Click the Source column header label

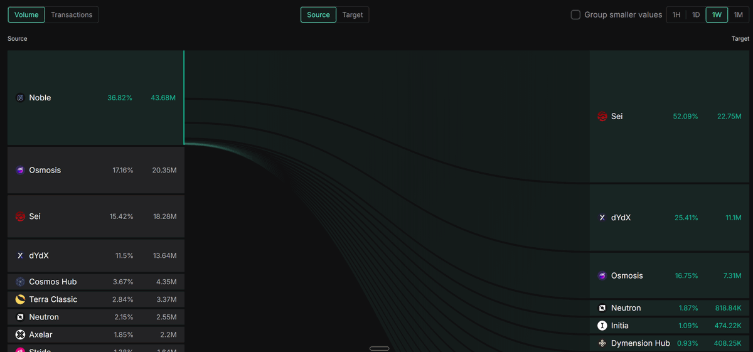point(18,39)
